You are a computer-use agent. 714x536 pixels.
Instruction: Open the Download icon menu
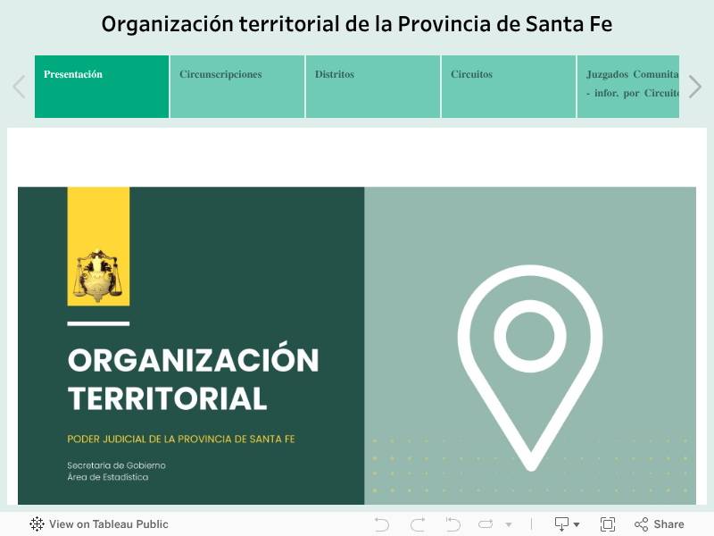[x=562, y=524]
